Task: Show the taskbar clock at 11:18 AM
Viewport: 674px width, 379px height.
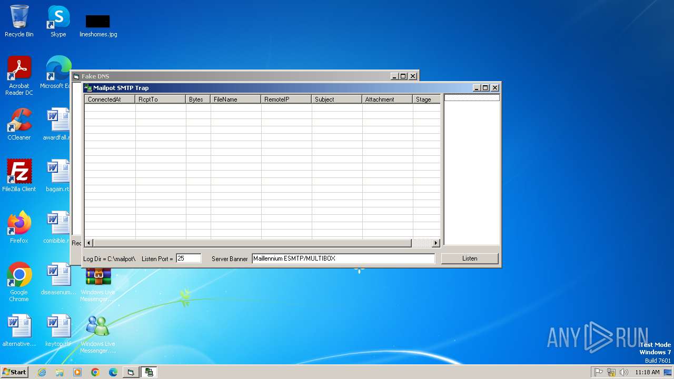Action: (x=647, y=372)
